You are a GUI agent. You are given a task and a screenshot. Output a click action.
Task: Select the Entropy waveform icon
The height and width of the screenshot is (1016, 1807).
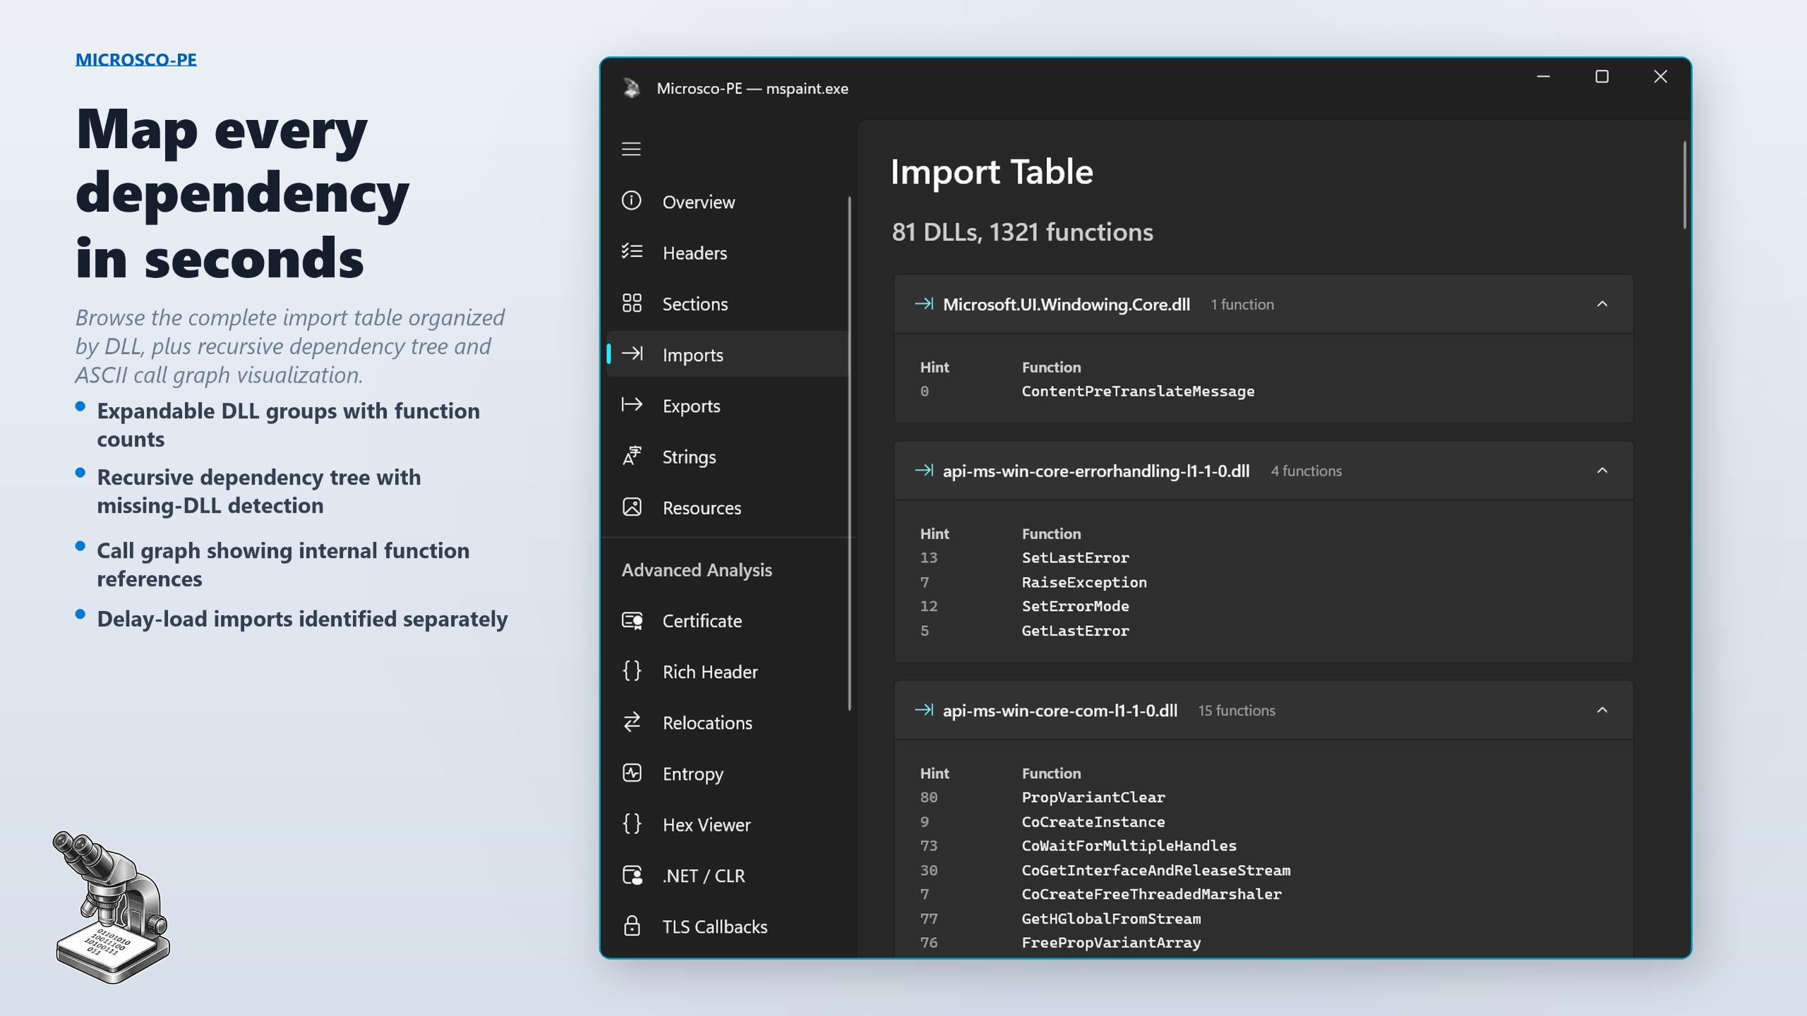point(631,773)
